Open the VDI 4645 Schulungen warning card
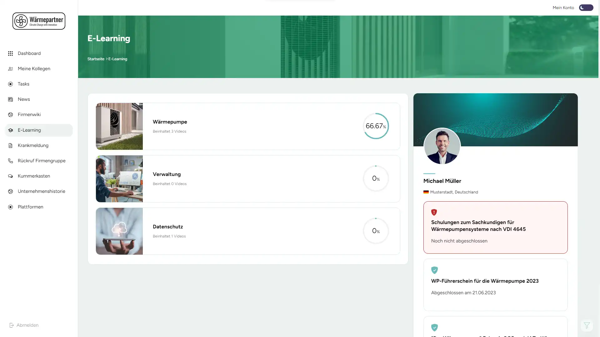 point(495,227)
